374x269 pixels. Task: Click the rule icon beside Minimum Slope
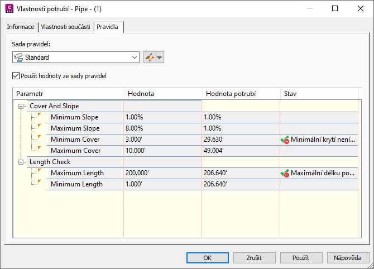tap(39, 115)
